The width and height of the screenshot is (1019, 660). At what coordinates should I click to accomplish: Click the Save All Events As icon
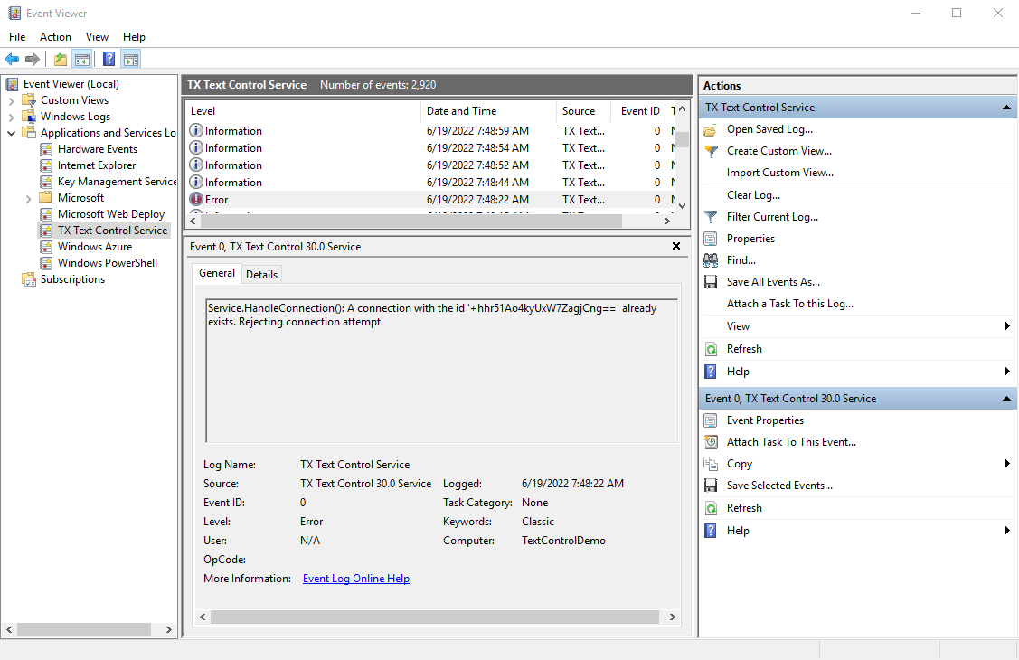pos(711,281)
